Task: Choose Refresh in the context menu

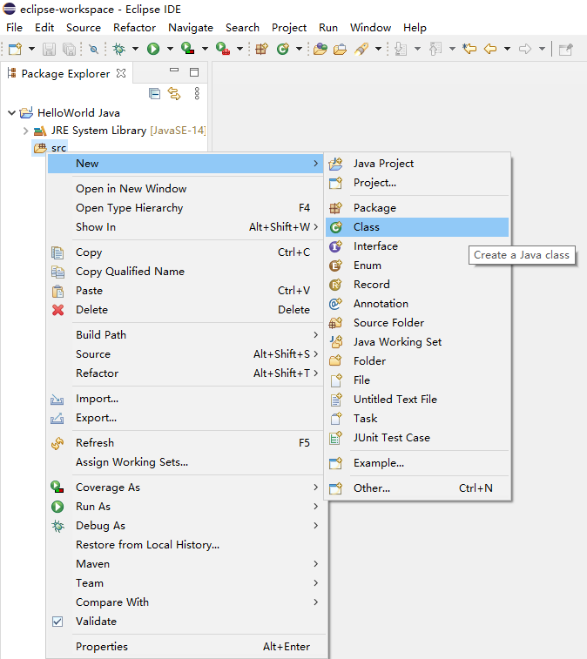Action: tap(186, 443)
